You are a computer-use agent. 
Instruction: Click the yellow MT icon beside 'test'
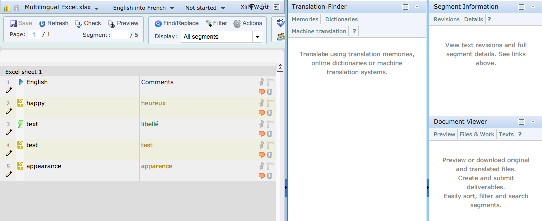(20, 145)
